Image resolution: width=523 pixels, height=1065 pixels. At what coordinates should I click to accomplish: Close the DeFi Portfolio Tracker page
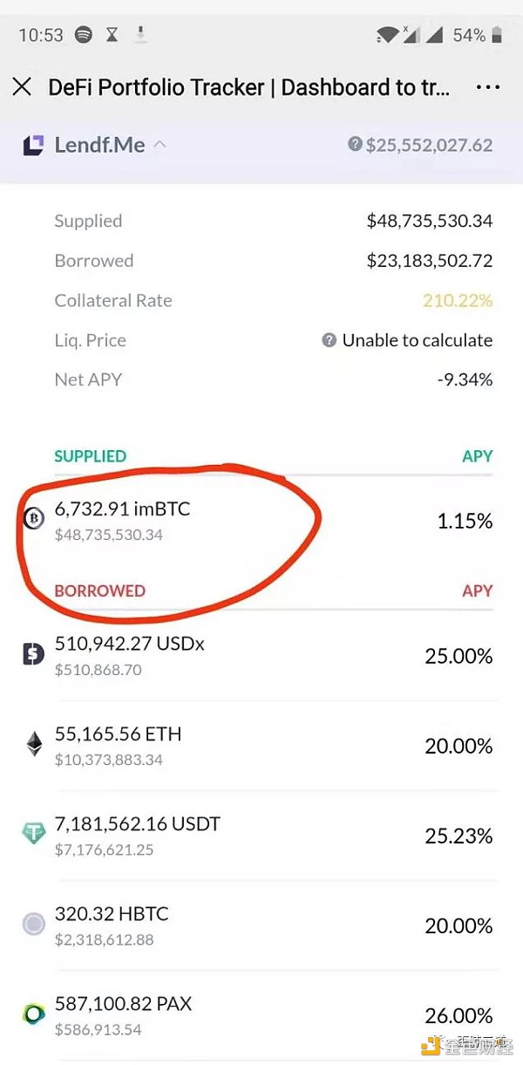[22, 87]
